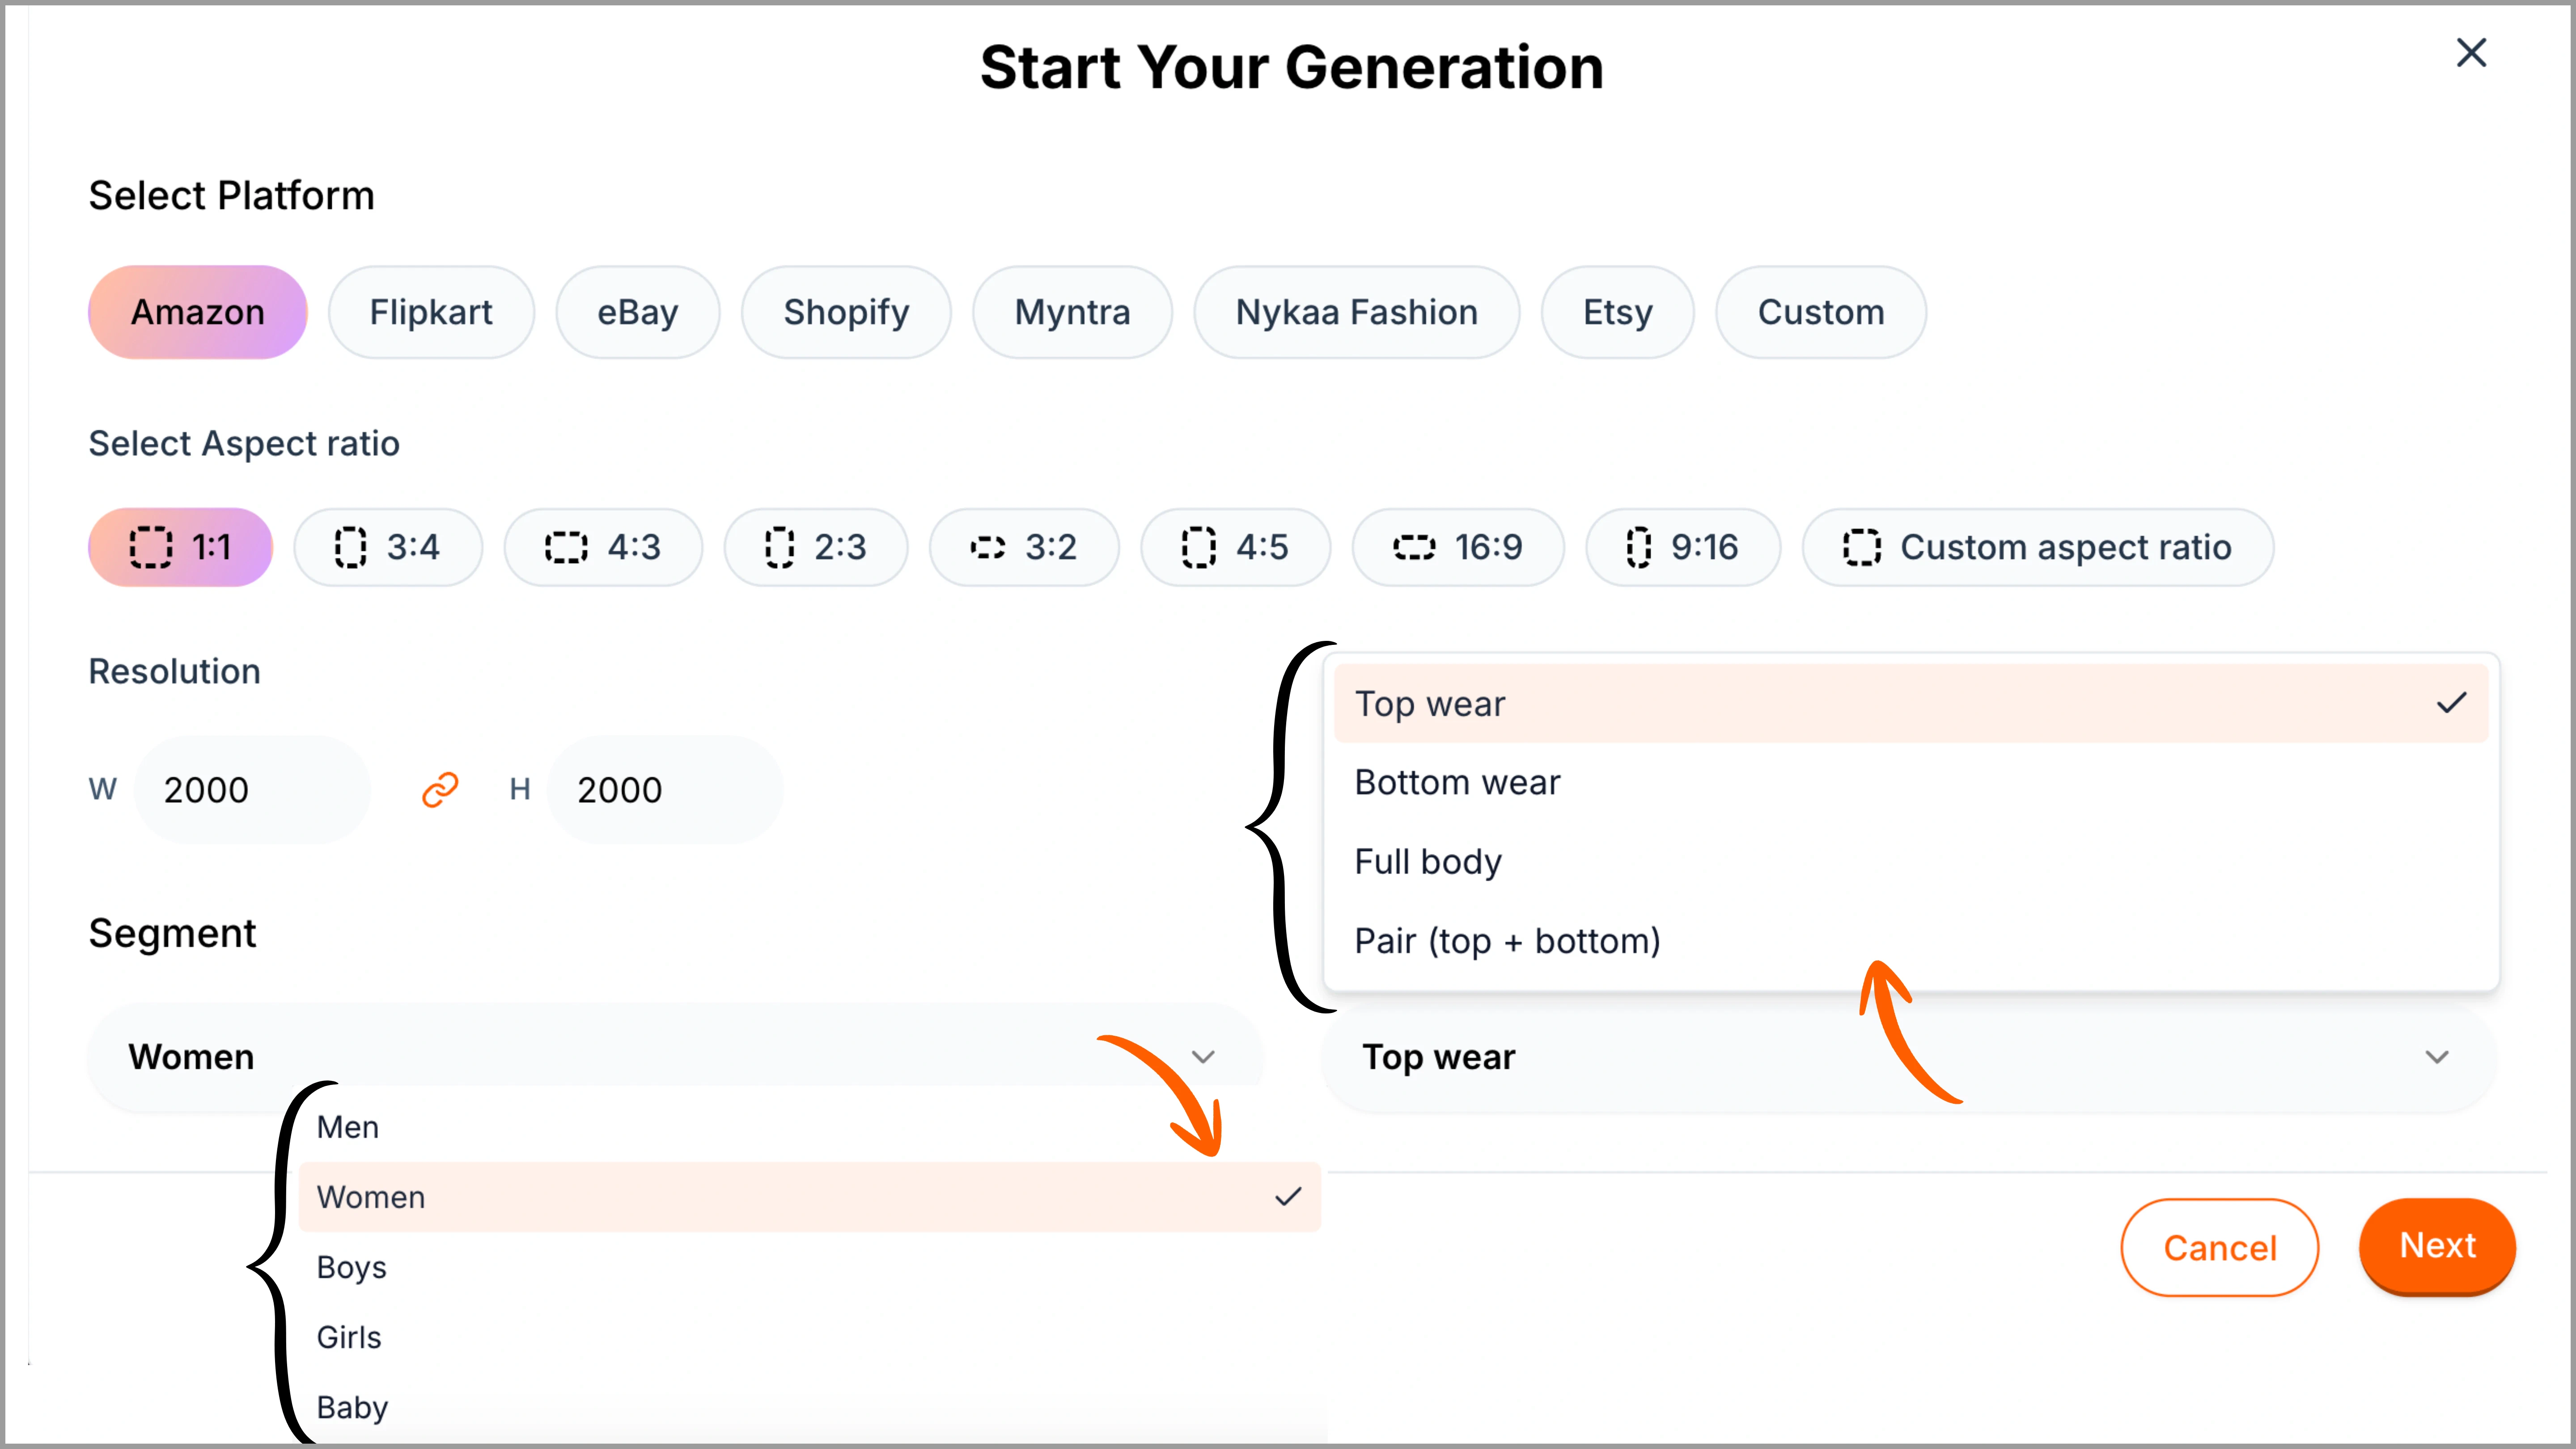
Task: Select Boys from the segment menu
Action: [x=351, y=1266]
